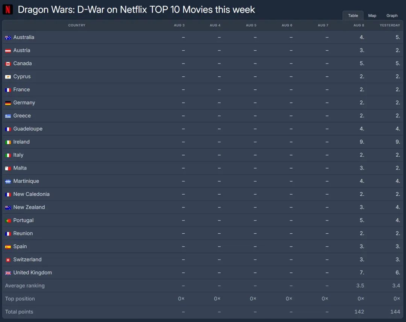406x322 pixels.
Task: Sort by the COUNTRY column header
Action: pyautogui.click(x=77, y=25)
